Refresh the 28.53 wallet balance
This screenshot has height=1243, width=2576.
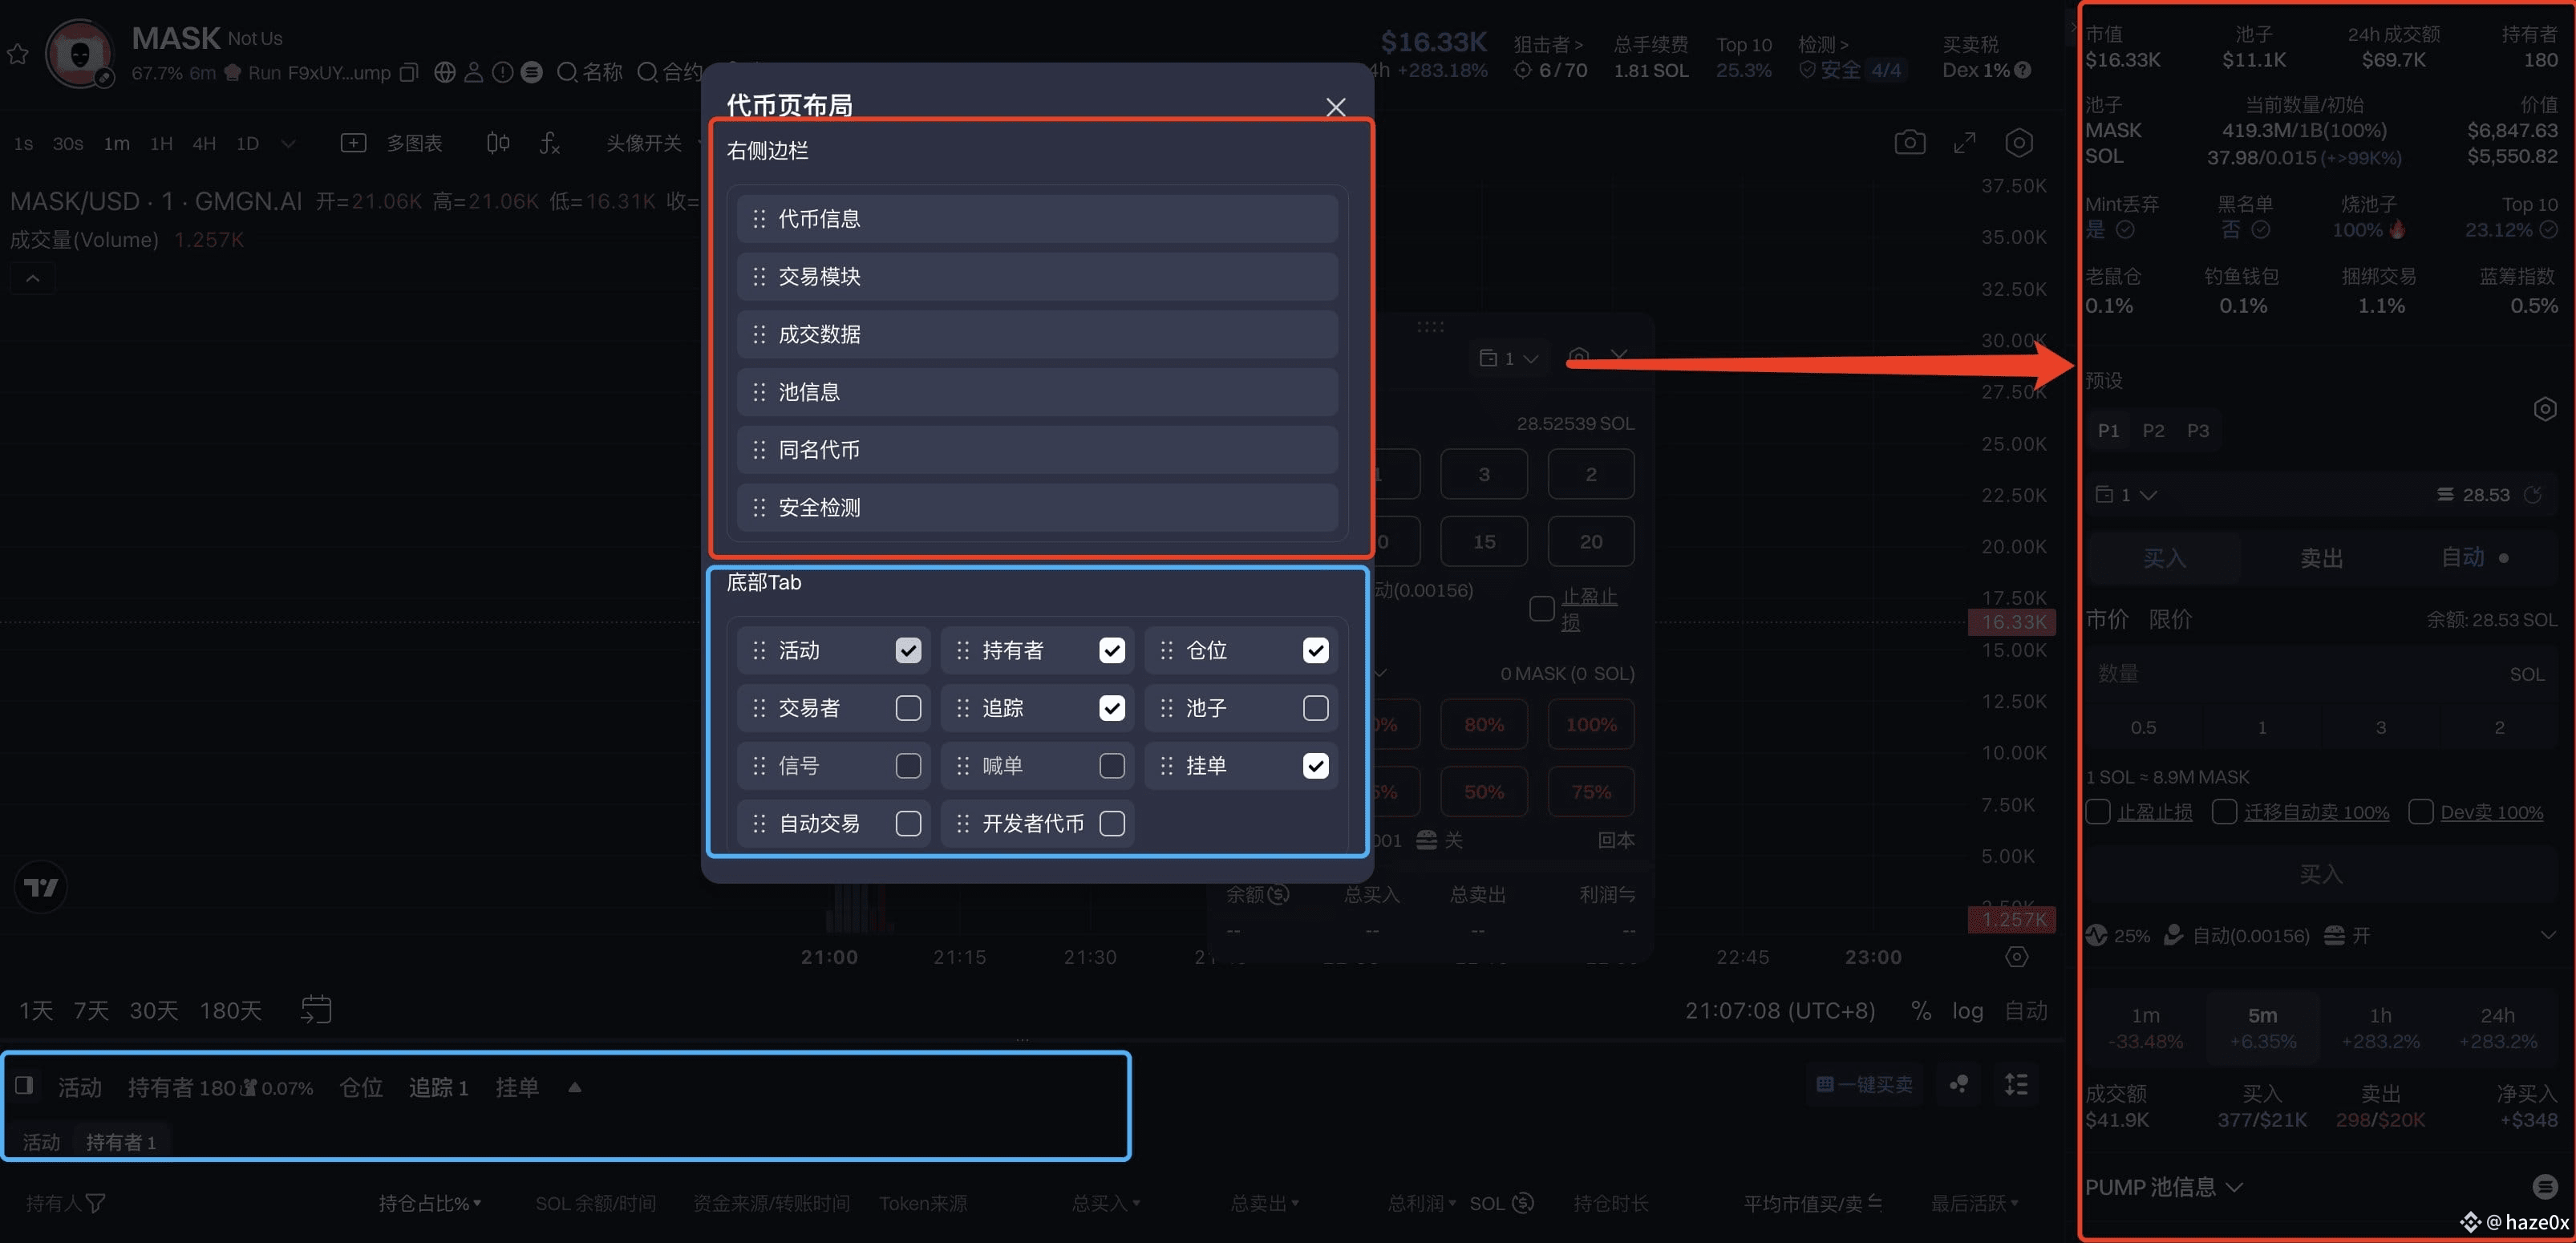point(2532,495)
